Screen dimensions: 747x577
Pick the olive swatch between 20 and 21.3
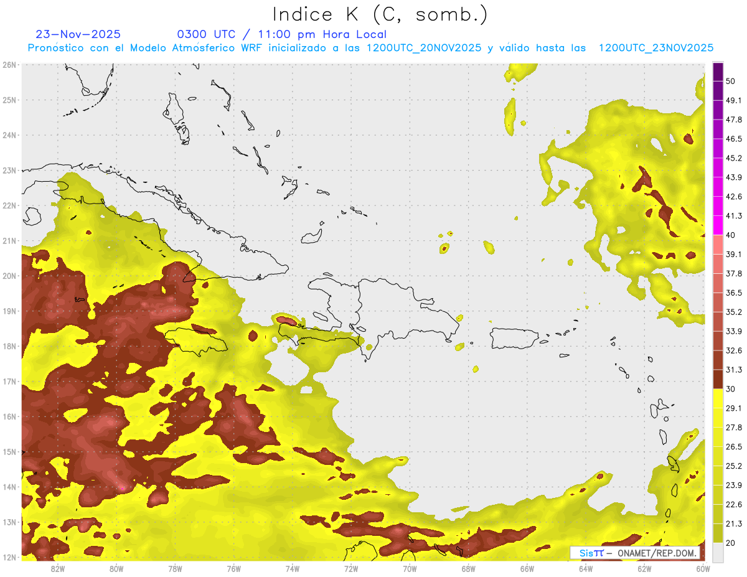pos(718,533)
